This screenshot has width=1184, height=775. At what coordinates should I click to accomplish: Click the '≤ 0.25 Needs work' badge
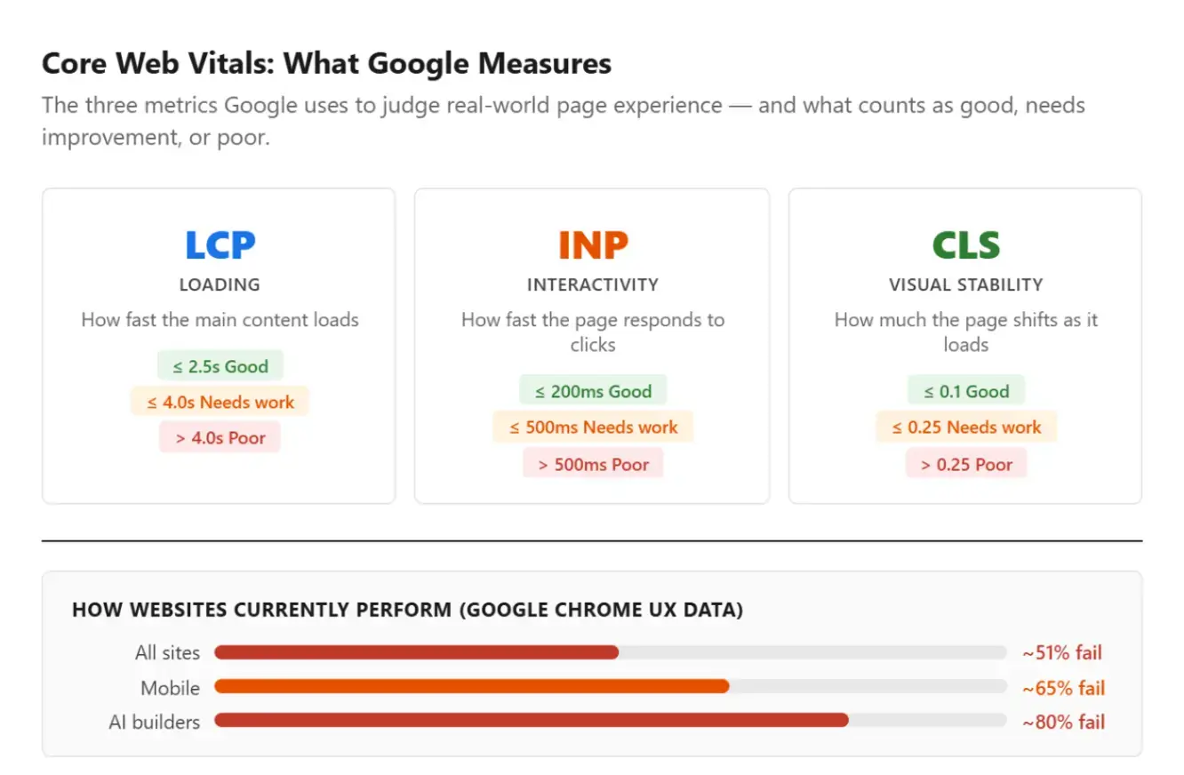[966, 427]
